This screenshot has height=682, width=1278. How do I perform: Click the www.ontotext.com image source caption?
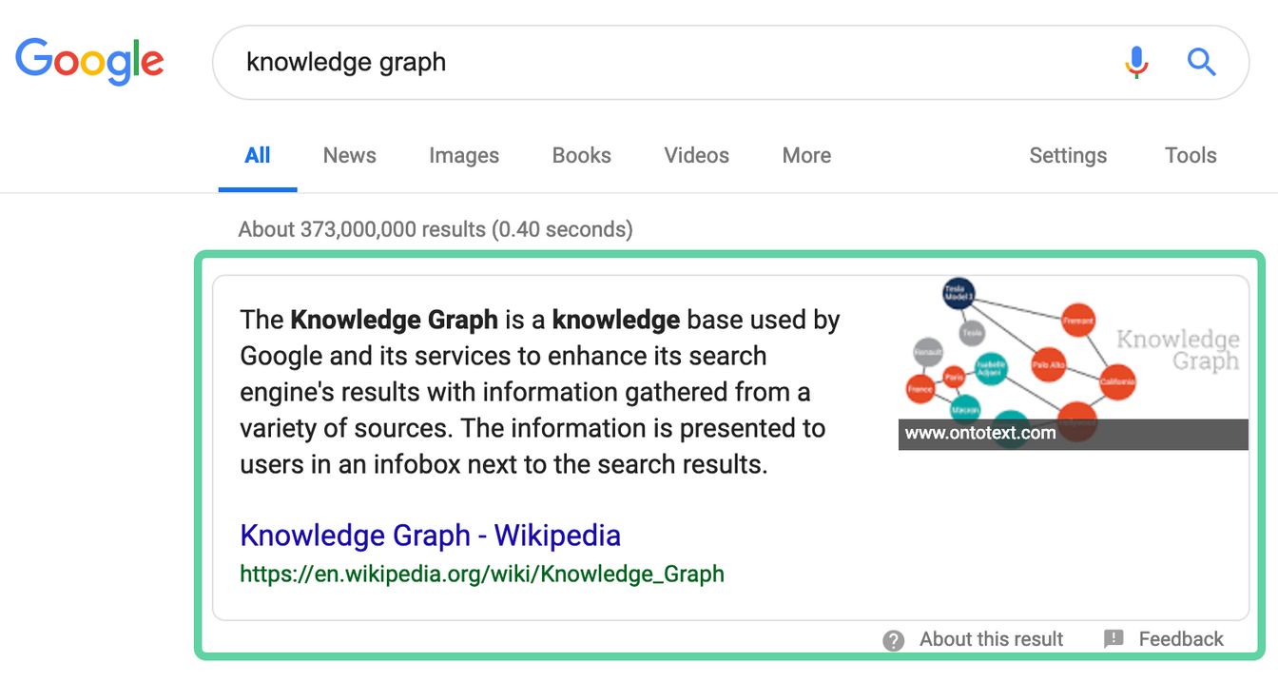pos(978,433)
